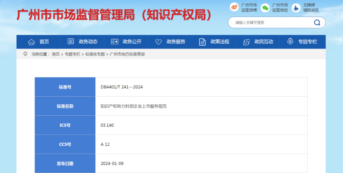Click the 政务服务 heart icon

pyautogui.click(x=159, y=42)
